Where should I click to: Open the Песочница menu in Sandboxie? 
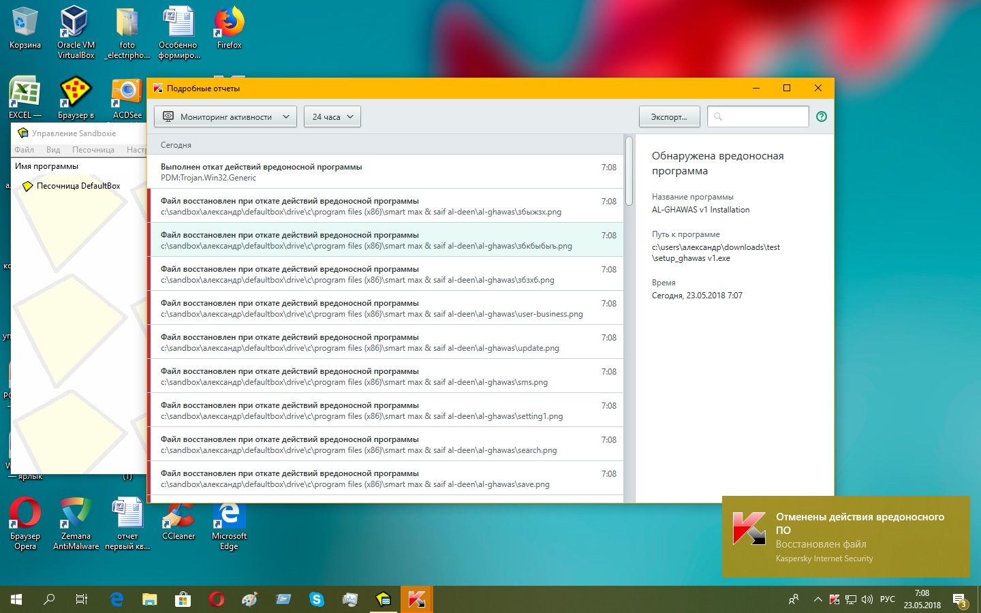(93, 150)
